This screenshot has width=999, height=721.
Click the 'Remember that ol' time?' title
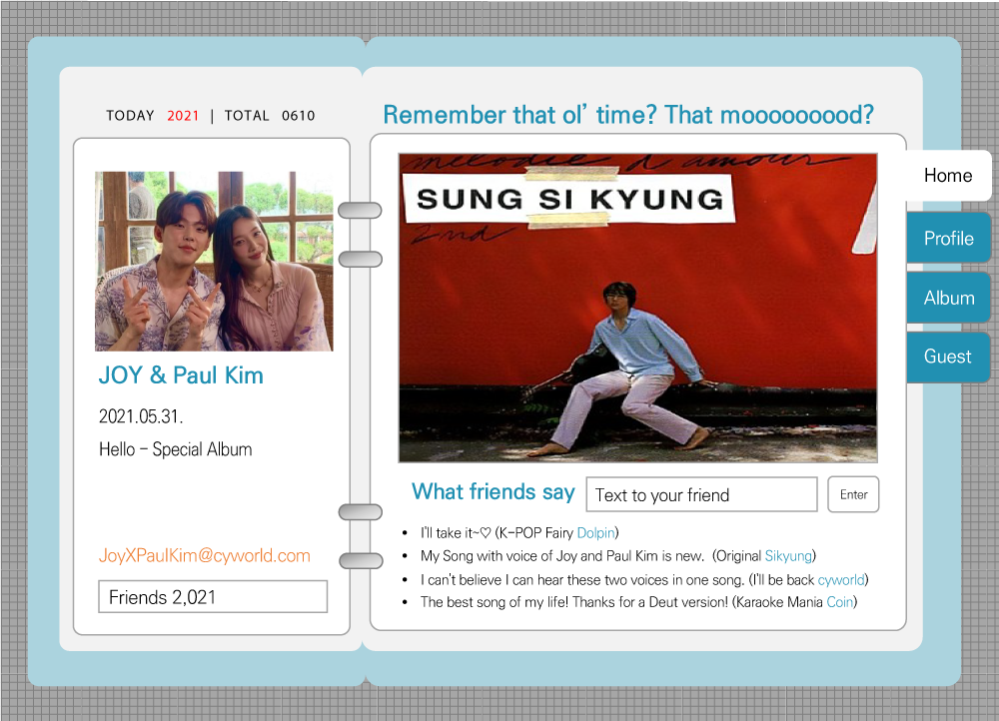(x=628, y=115)
